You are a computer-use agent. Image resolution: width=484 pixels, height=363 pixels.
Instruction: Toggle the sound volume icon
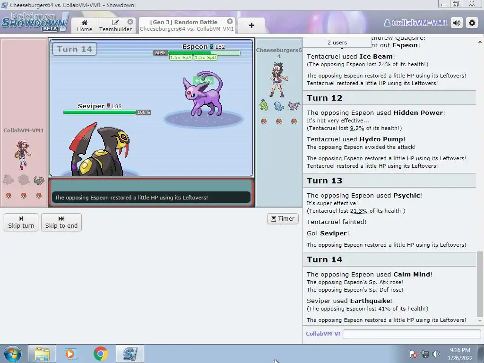point(457,23)
